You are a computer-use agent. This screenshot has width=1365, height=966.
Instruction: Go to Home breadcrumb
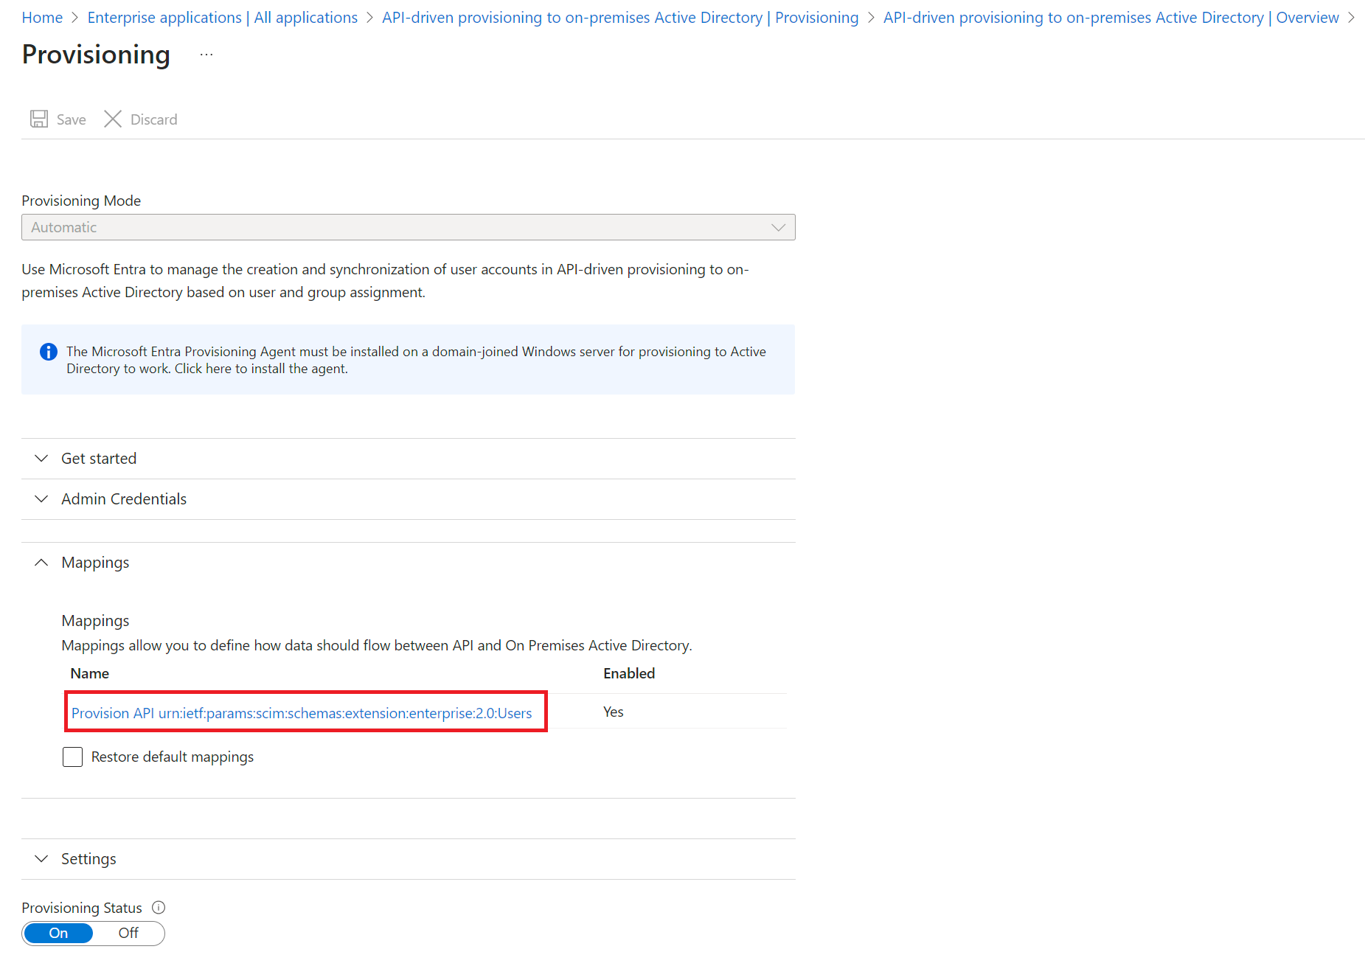pos(42,18)
